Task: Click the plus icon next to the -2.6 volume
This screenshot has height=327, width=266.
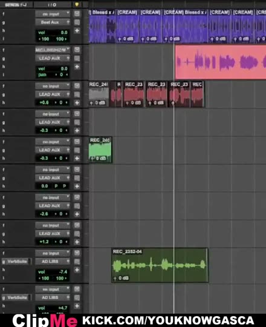Action: [77, 214]
